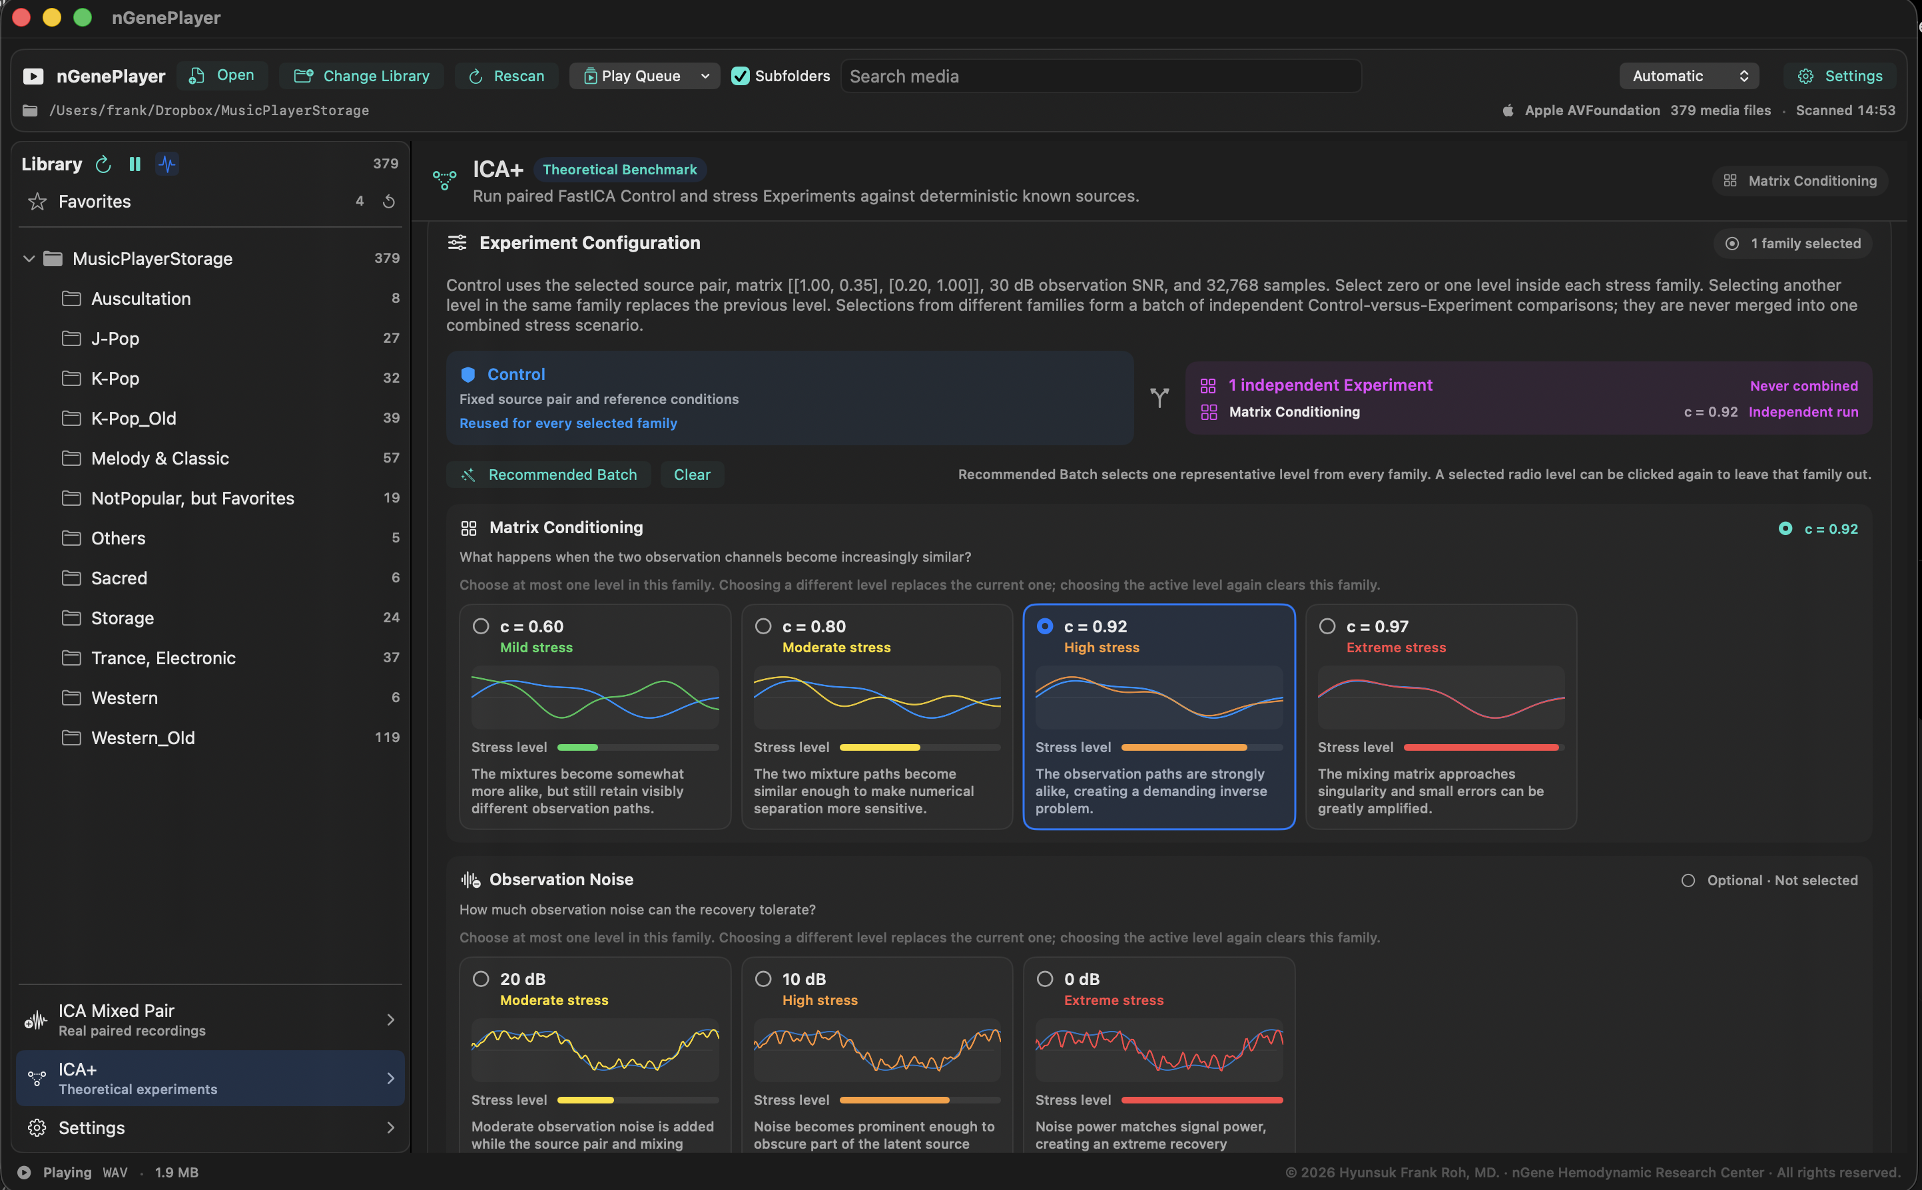Pause library scanning with pause icon
The image size is (1922, 1190).
[x=135, y=164]
